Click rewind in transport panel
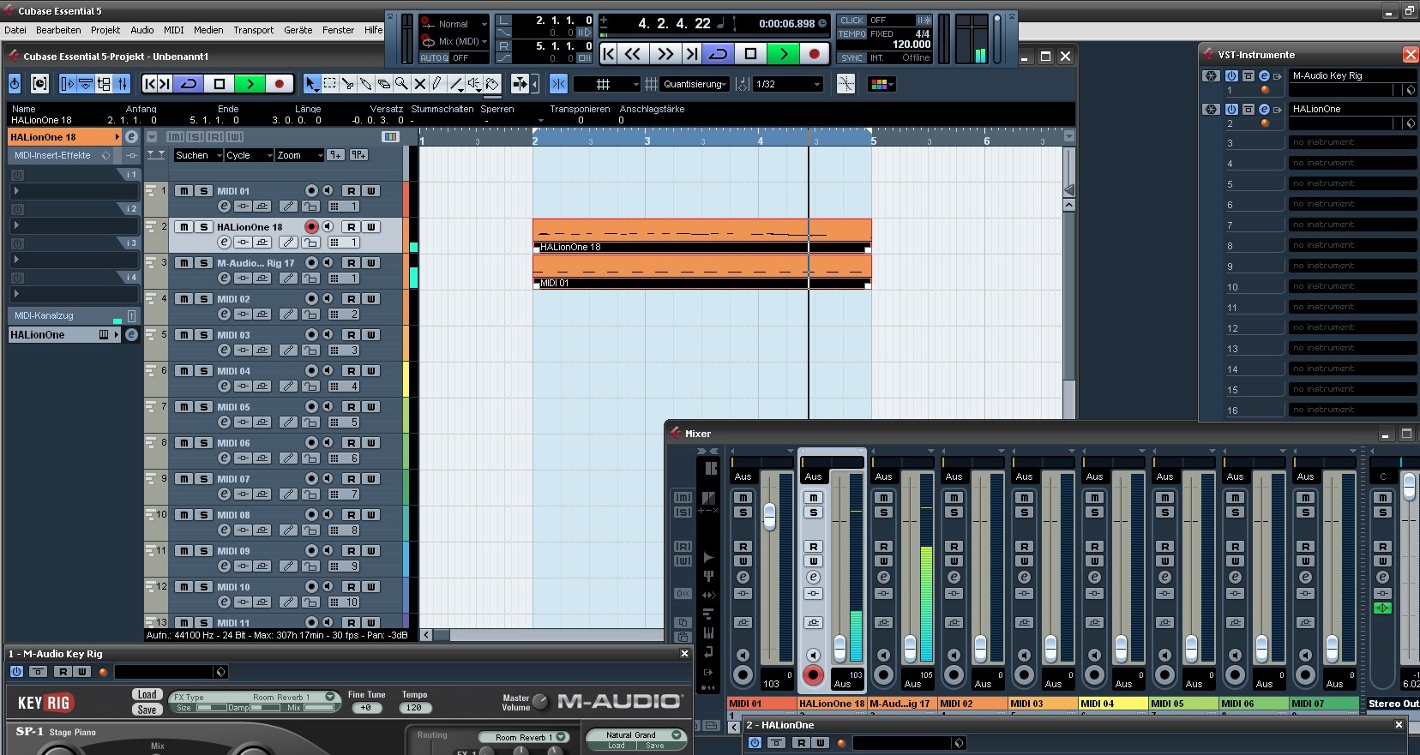The height and width of the screenshot is (755, 1420). (x=634, y=54)
